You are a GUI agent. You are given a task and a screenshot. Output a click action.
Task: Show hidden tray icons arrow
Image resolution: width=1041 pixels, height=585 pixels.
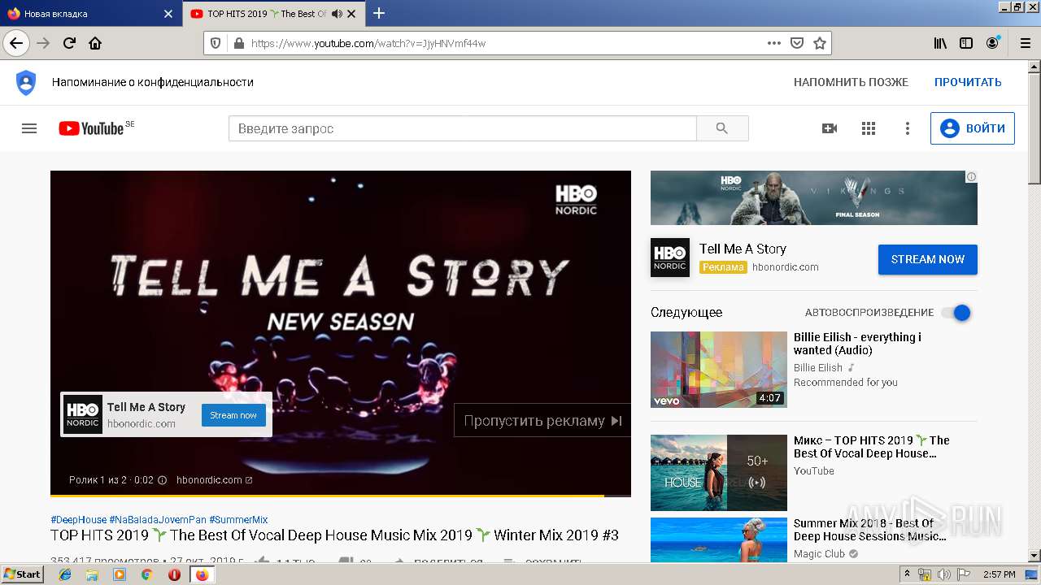(x=908, y=574)
